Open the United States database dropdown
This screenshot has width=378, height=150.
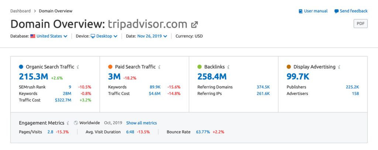[x=52, y=36]
